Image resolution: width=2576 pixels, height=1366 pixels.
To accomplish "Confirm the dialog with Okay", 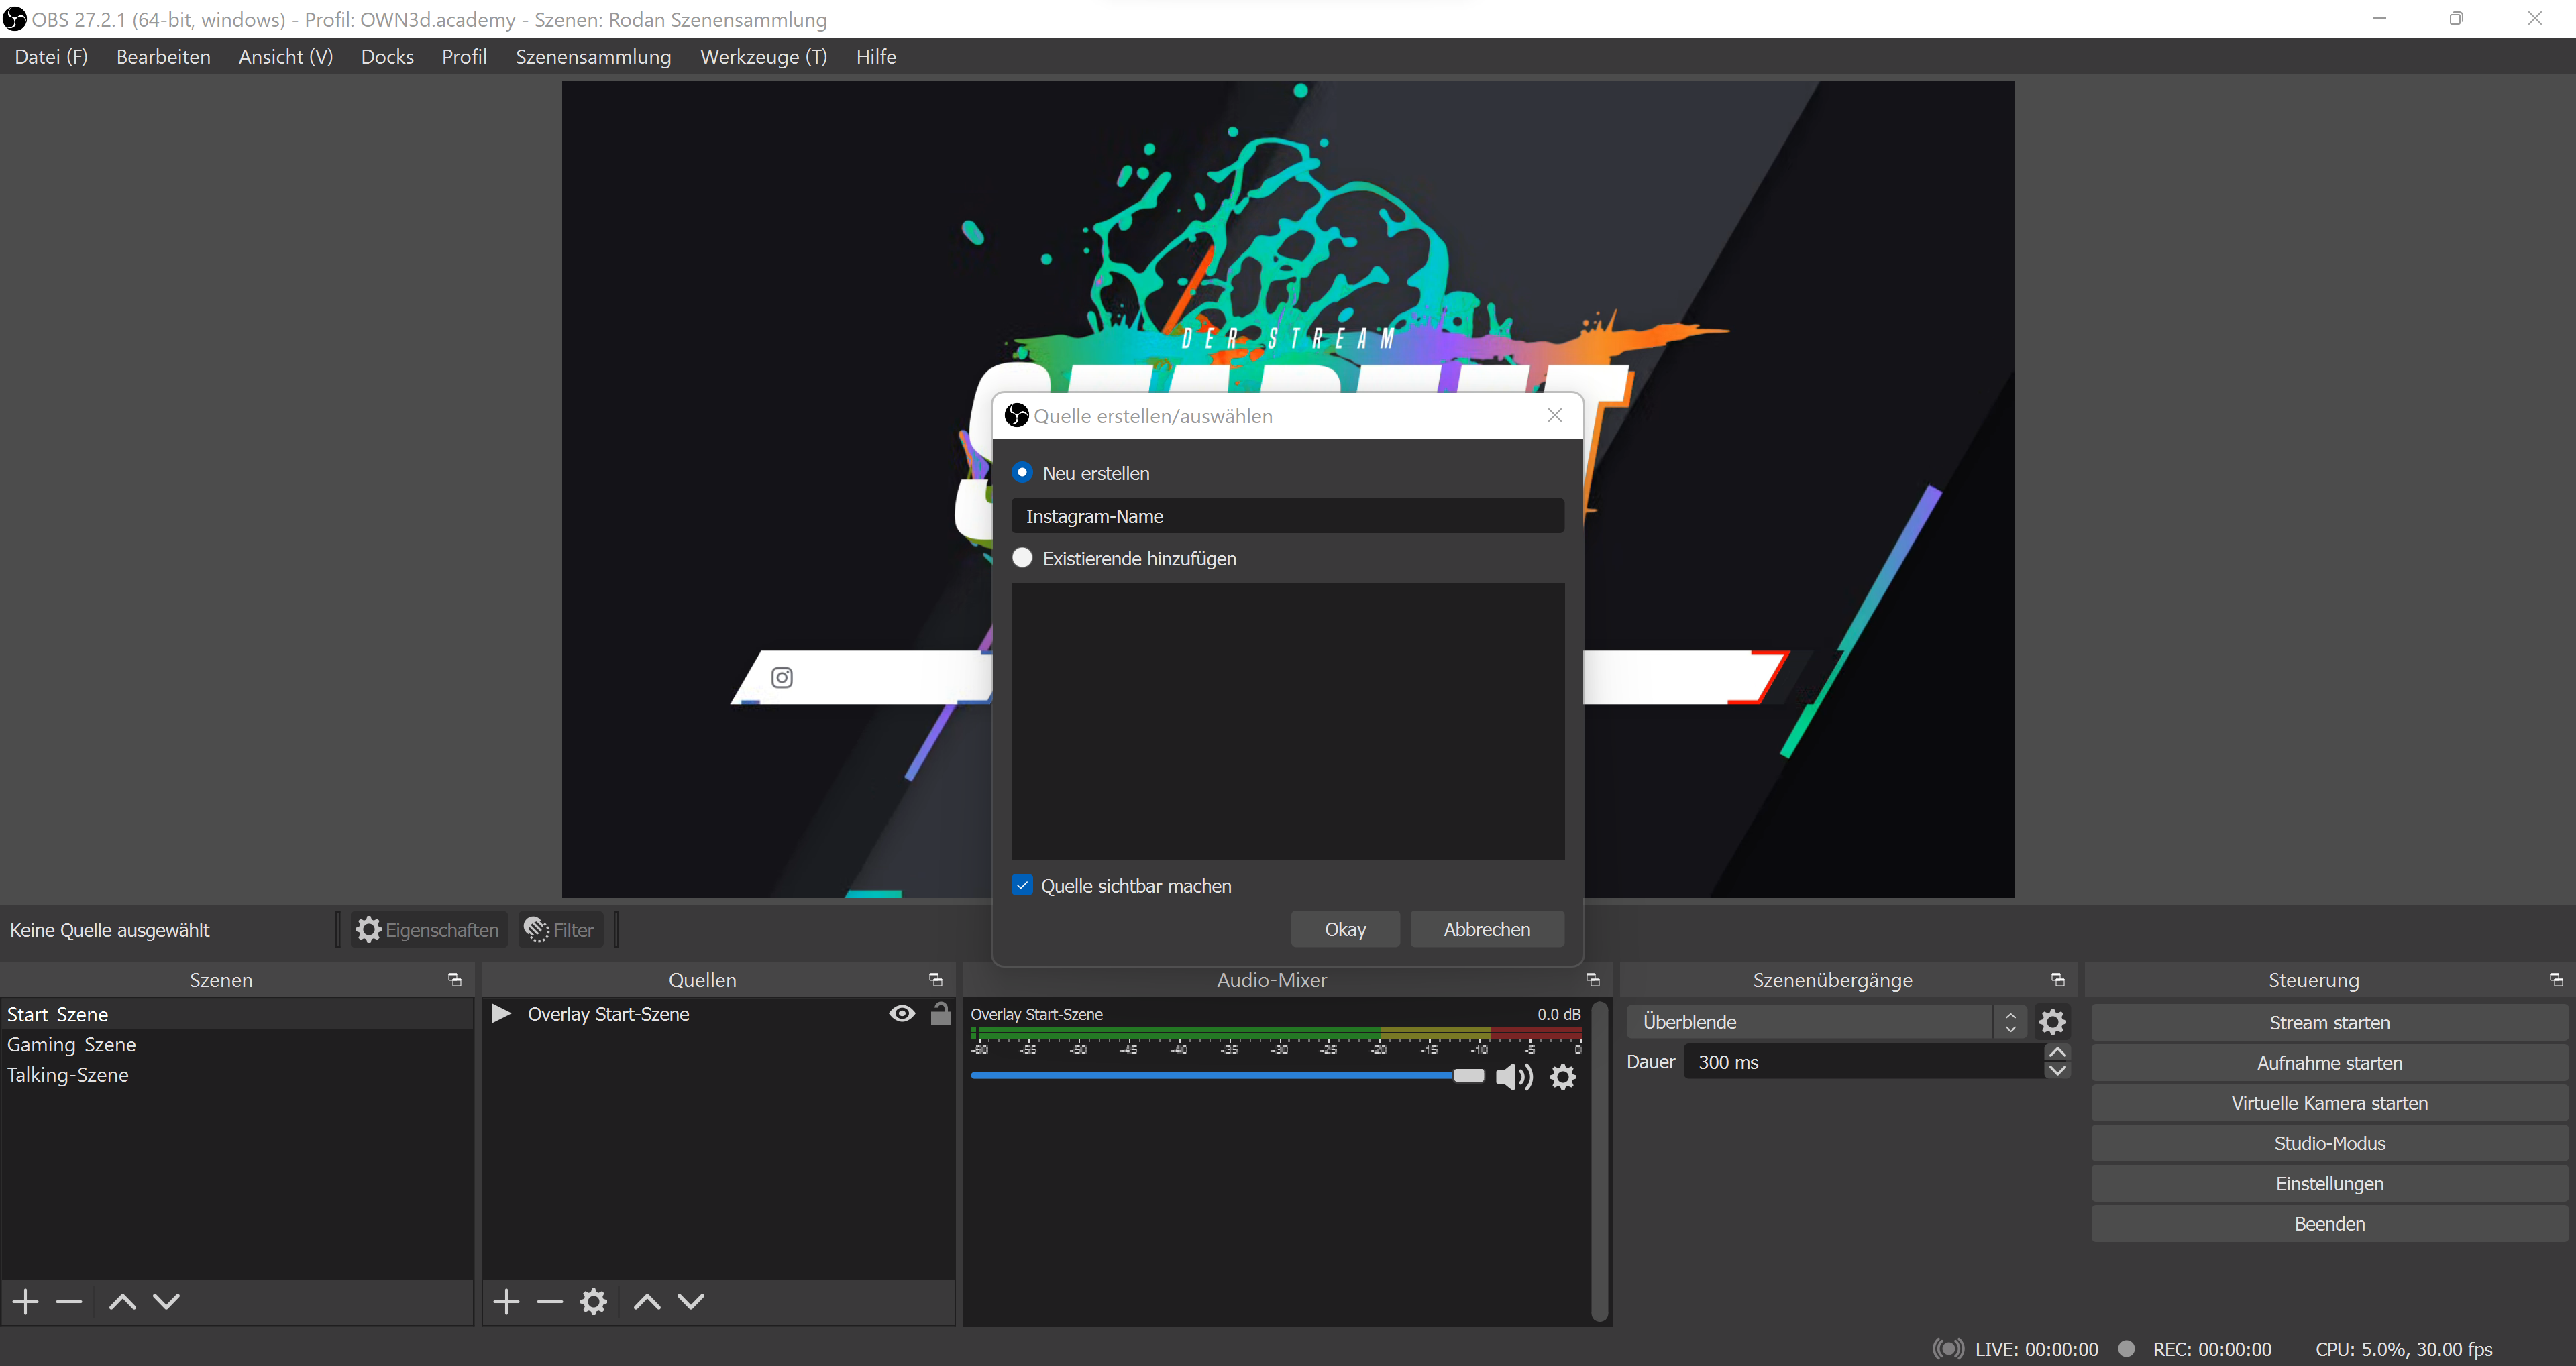I will pyautogui.click(x=1345, y=929).
